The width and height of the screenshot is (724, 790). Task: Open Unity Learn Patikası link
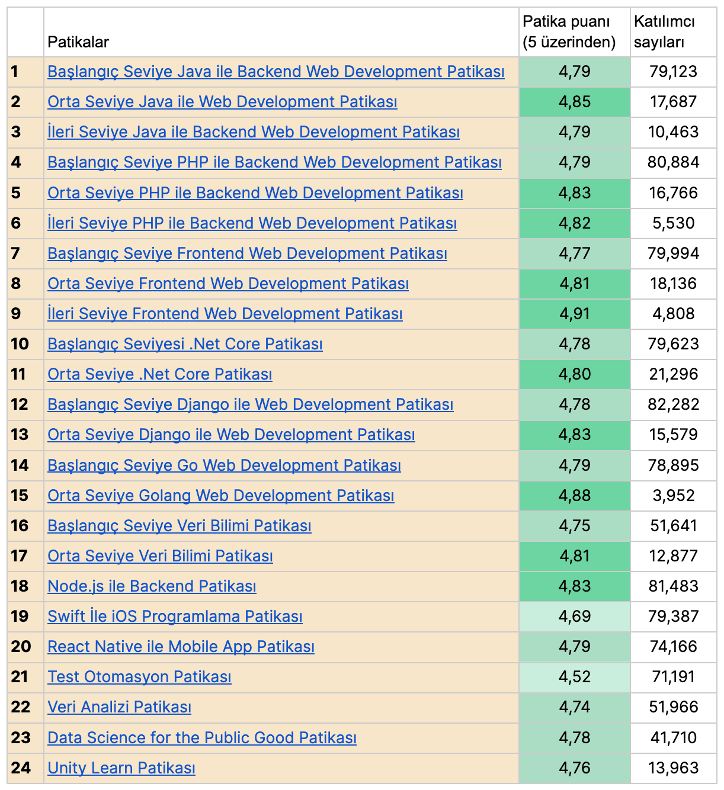(x=121, y=768)
